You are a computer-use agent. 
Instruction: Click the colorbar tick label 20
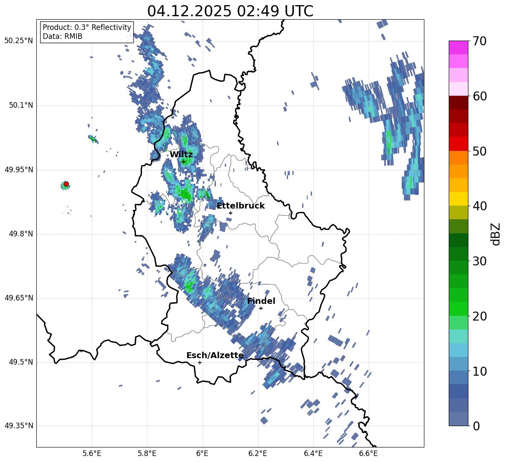click(480, 317)
